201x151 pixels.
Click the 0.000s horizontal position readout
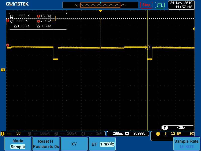tap(139, 134)
